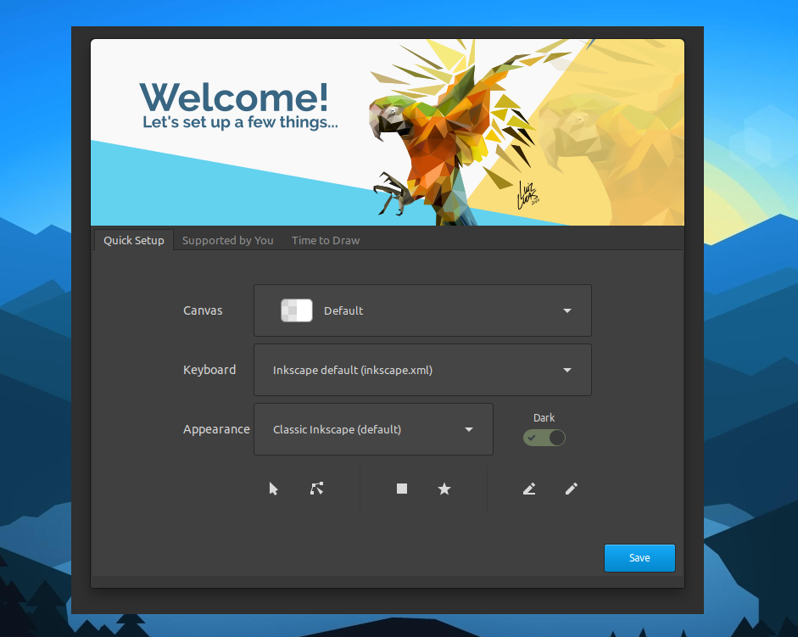Click the selector arrow tool icon
This screenshot has height=637, width=798.
pyautogui.click(x=273, y=489)
